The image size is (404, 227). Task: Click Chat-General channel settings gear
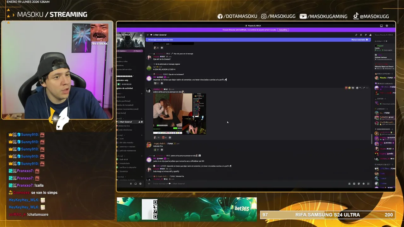tap(142, 122)
